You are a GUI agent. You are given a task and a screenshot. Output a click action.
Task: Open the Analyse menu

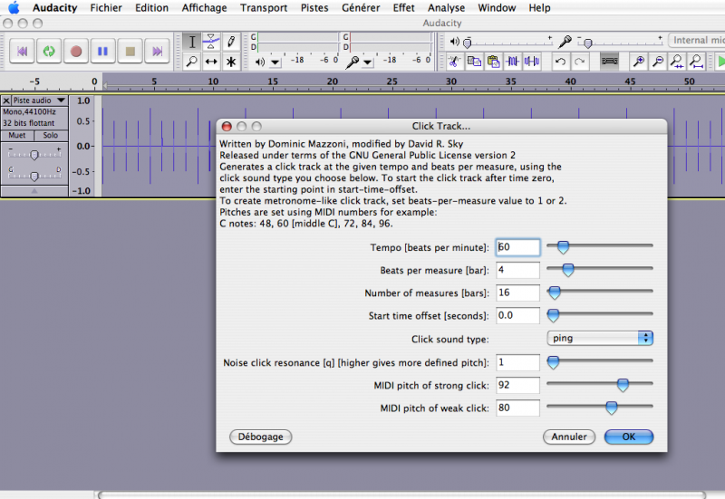click(x=446, y=8)
